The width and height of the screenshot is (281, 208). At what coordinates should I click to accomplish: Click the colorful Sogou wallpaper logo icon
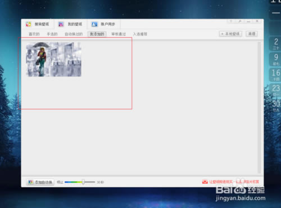[x=29, y=24]
